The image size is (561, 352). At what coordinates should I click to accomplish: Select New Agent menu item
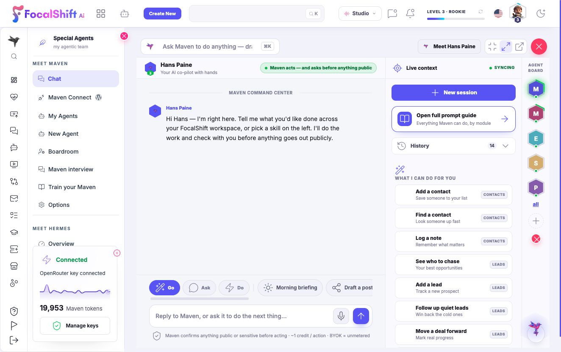coord(76,134)
